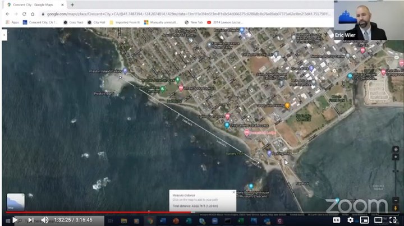Screen dimensions: 404x226
Task: Select the red Whale Spout lodging pin
Action: tap(181, 88)
